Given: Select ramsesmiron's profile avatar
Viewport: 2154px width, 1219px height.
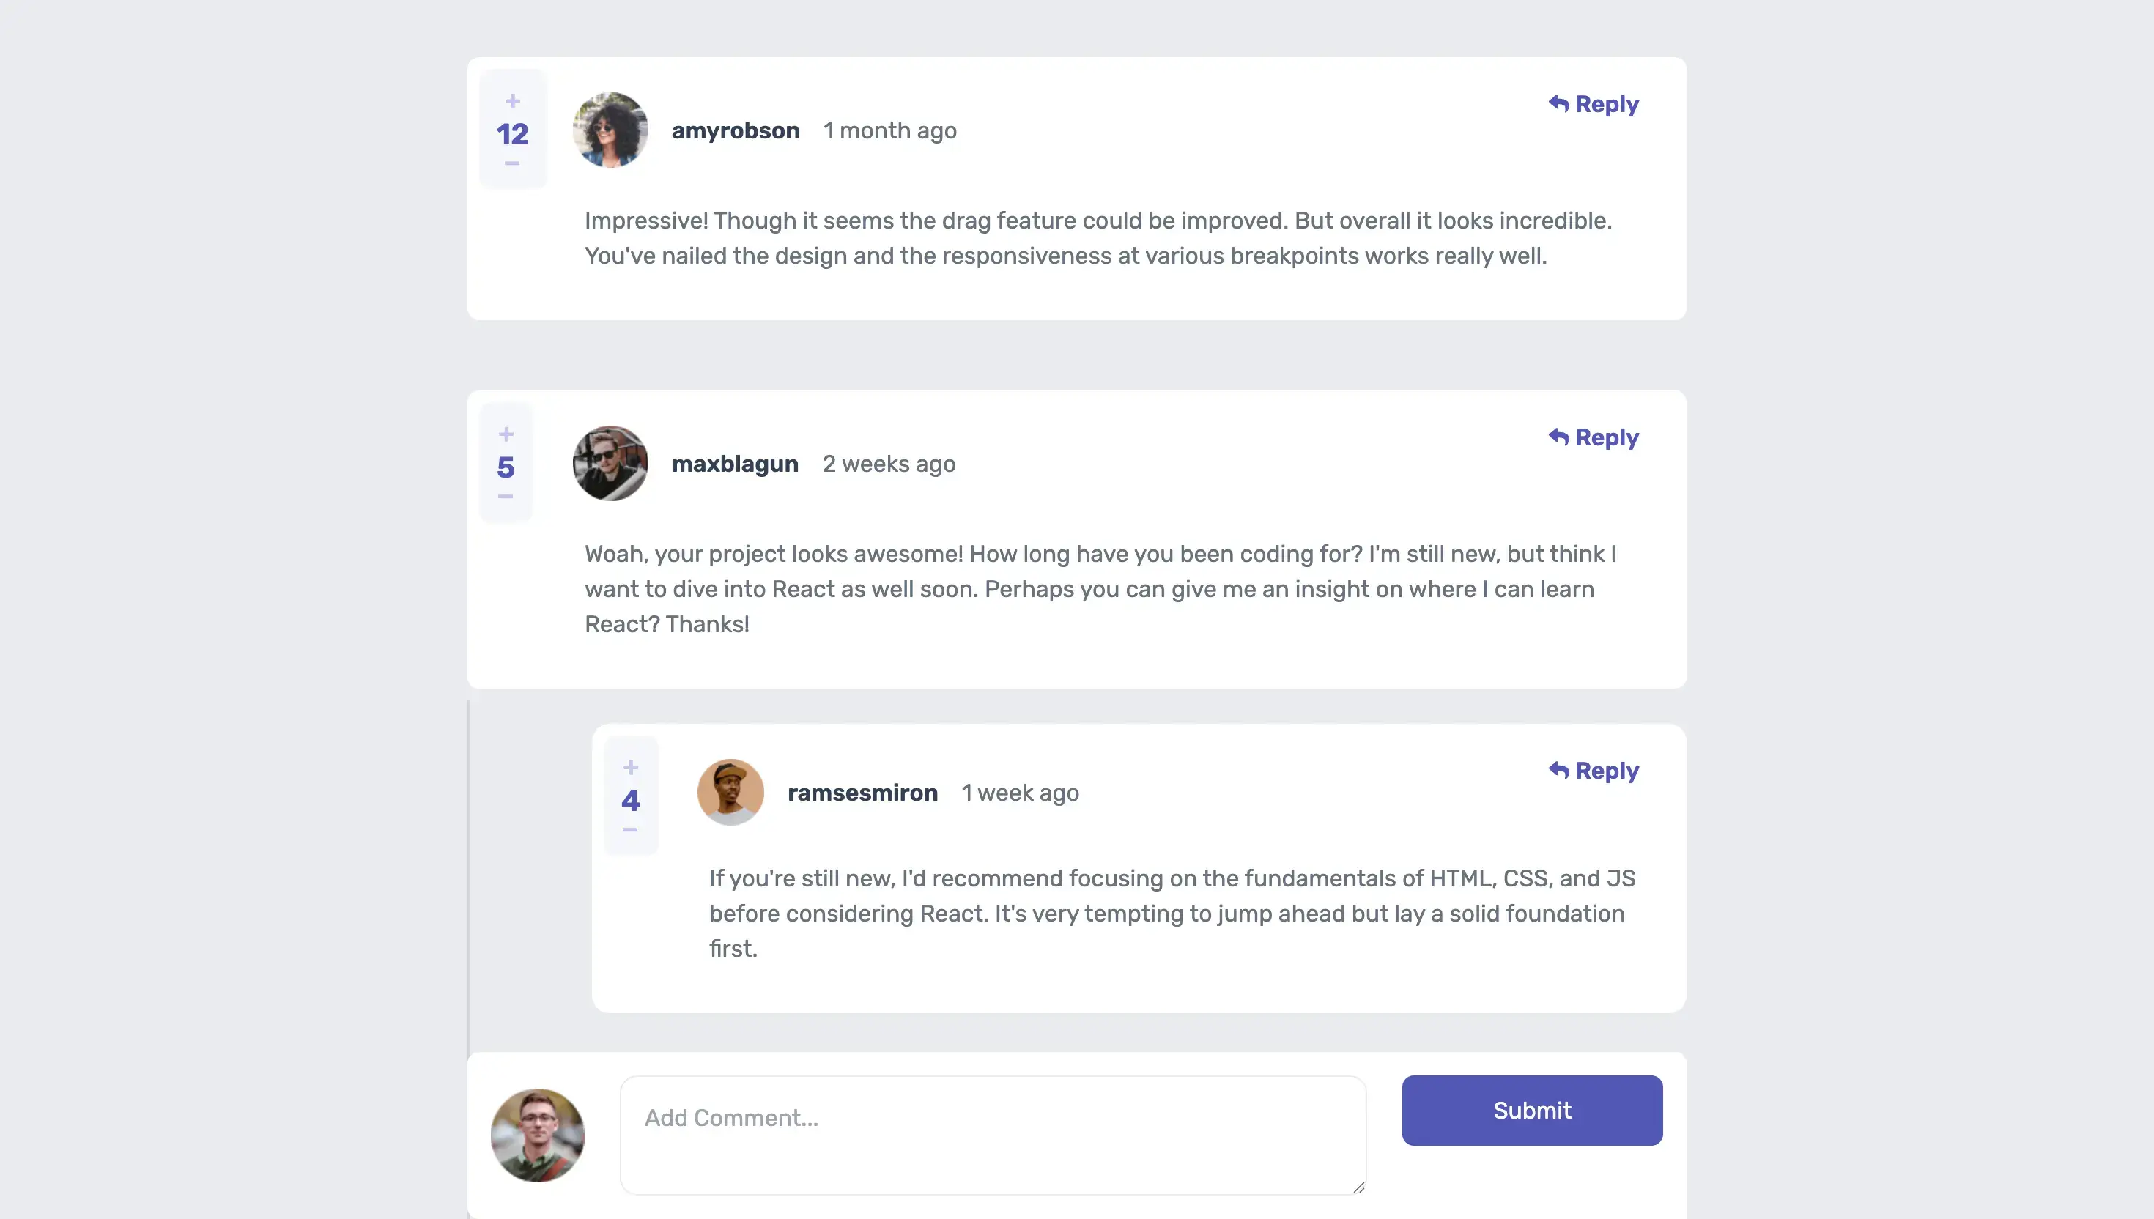Looking at the screenshot, I should pyautogui.click(x=730, y=791).
